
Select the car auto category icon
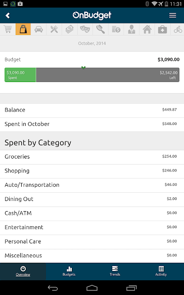[x=39, y=29]
